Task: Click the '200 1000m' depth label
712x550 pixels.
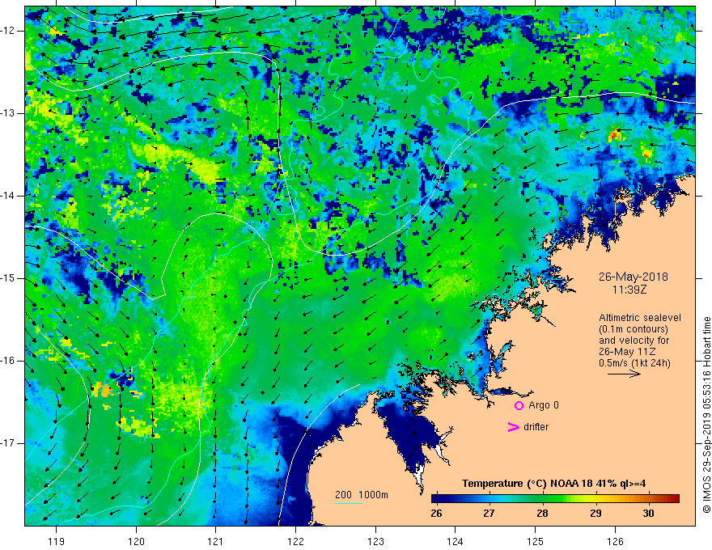Action: 362,495
